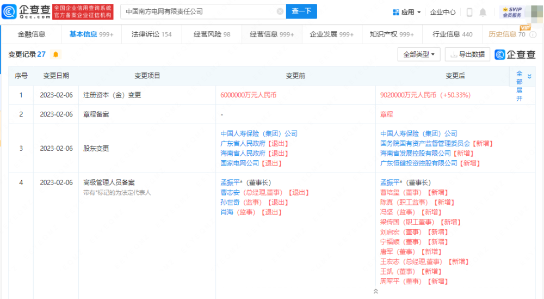Switch to 行业信息 tab
Screen dimensions: 544x299
tap(452, 34)
